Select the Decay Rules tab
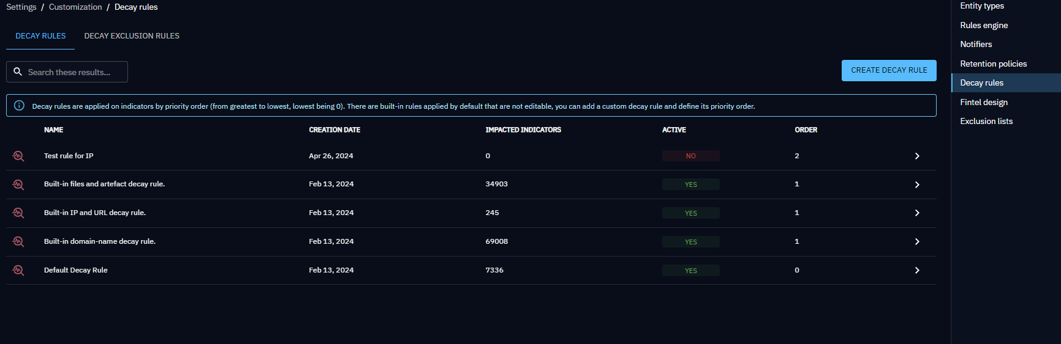The width and height of the screenshot is (1061, 344). tap(40, 36)
